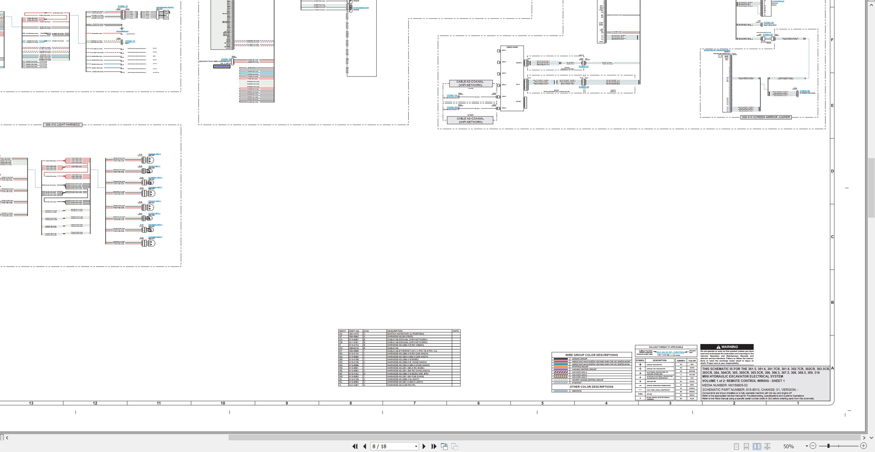Go to the previous page
Viewport: 875px width, 452px height.
point(365,446)
